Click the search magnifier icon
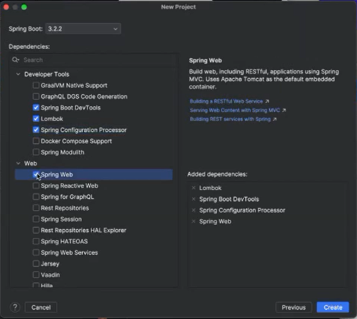Image resolution: width=357 pixels, height=319 pixels. tap(16, 60)
